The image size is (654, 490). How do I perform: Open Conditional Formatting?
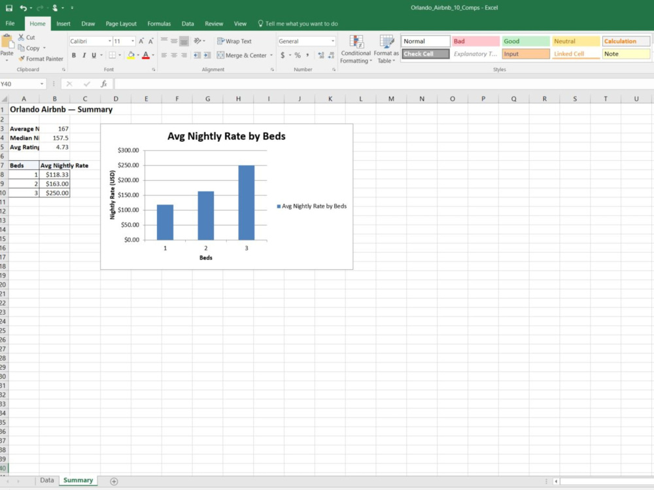pyautogui.click(x=356, y=49)
